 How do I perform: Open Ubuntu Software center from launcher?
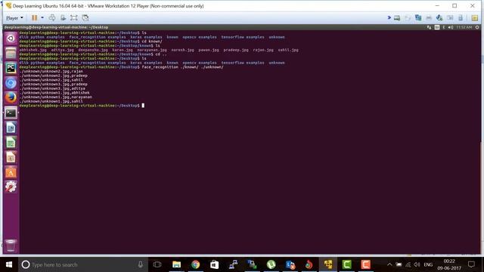coord(11,172)
